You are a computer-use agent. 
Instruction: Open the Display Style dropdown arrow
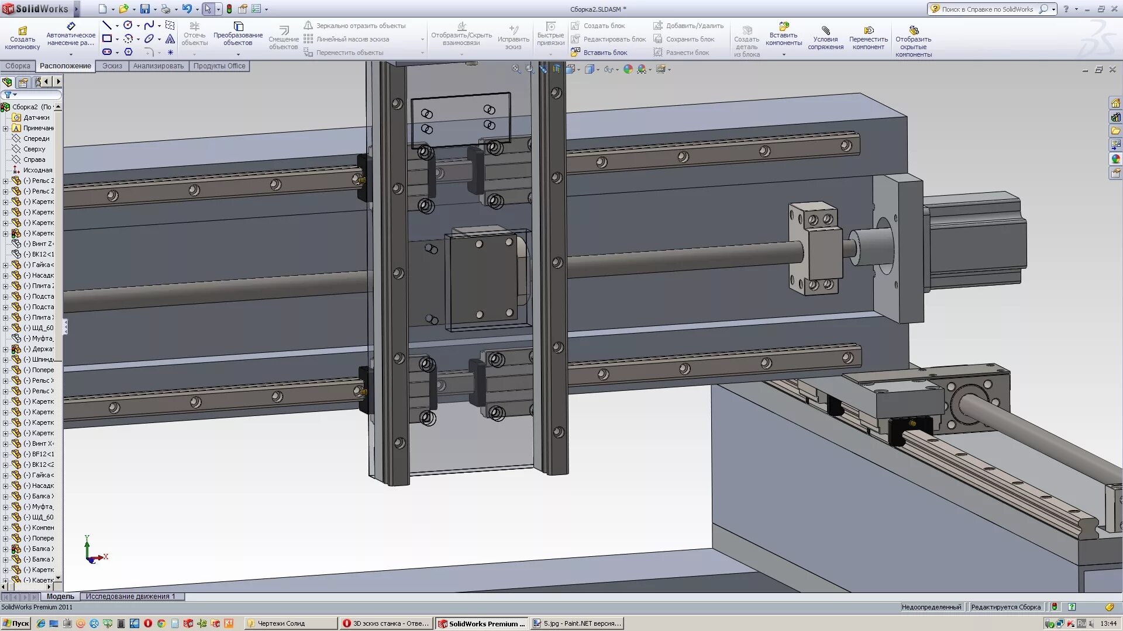pyautogui.click(x=598, y=70)
